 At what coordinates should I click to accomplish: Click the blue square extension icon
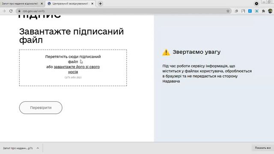pos(250,11)
